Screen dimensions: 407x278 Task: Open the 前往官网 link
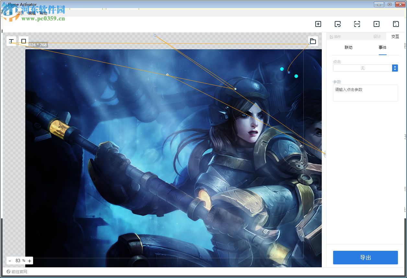click(17, 272)
